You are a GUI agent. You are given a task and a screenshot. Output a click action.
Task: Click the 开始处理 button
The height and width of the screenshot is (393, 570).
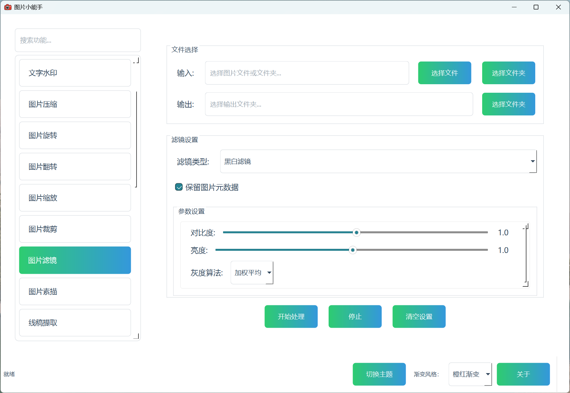(x=291, y=316)
